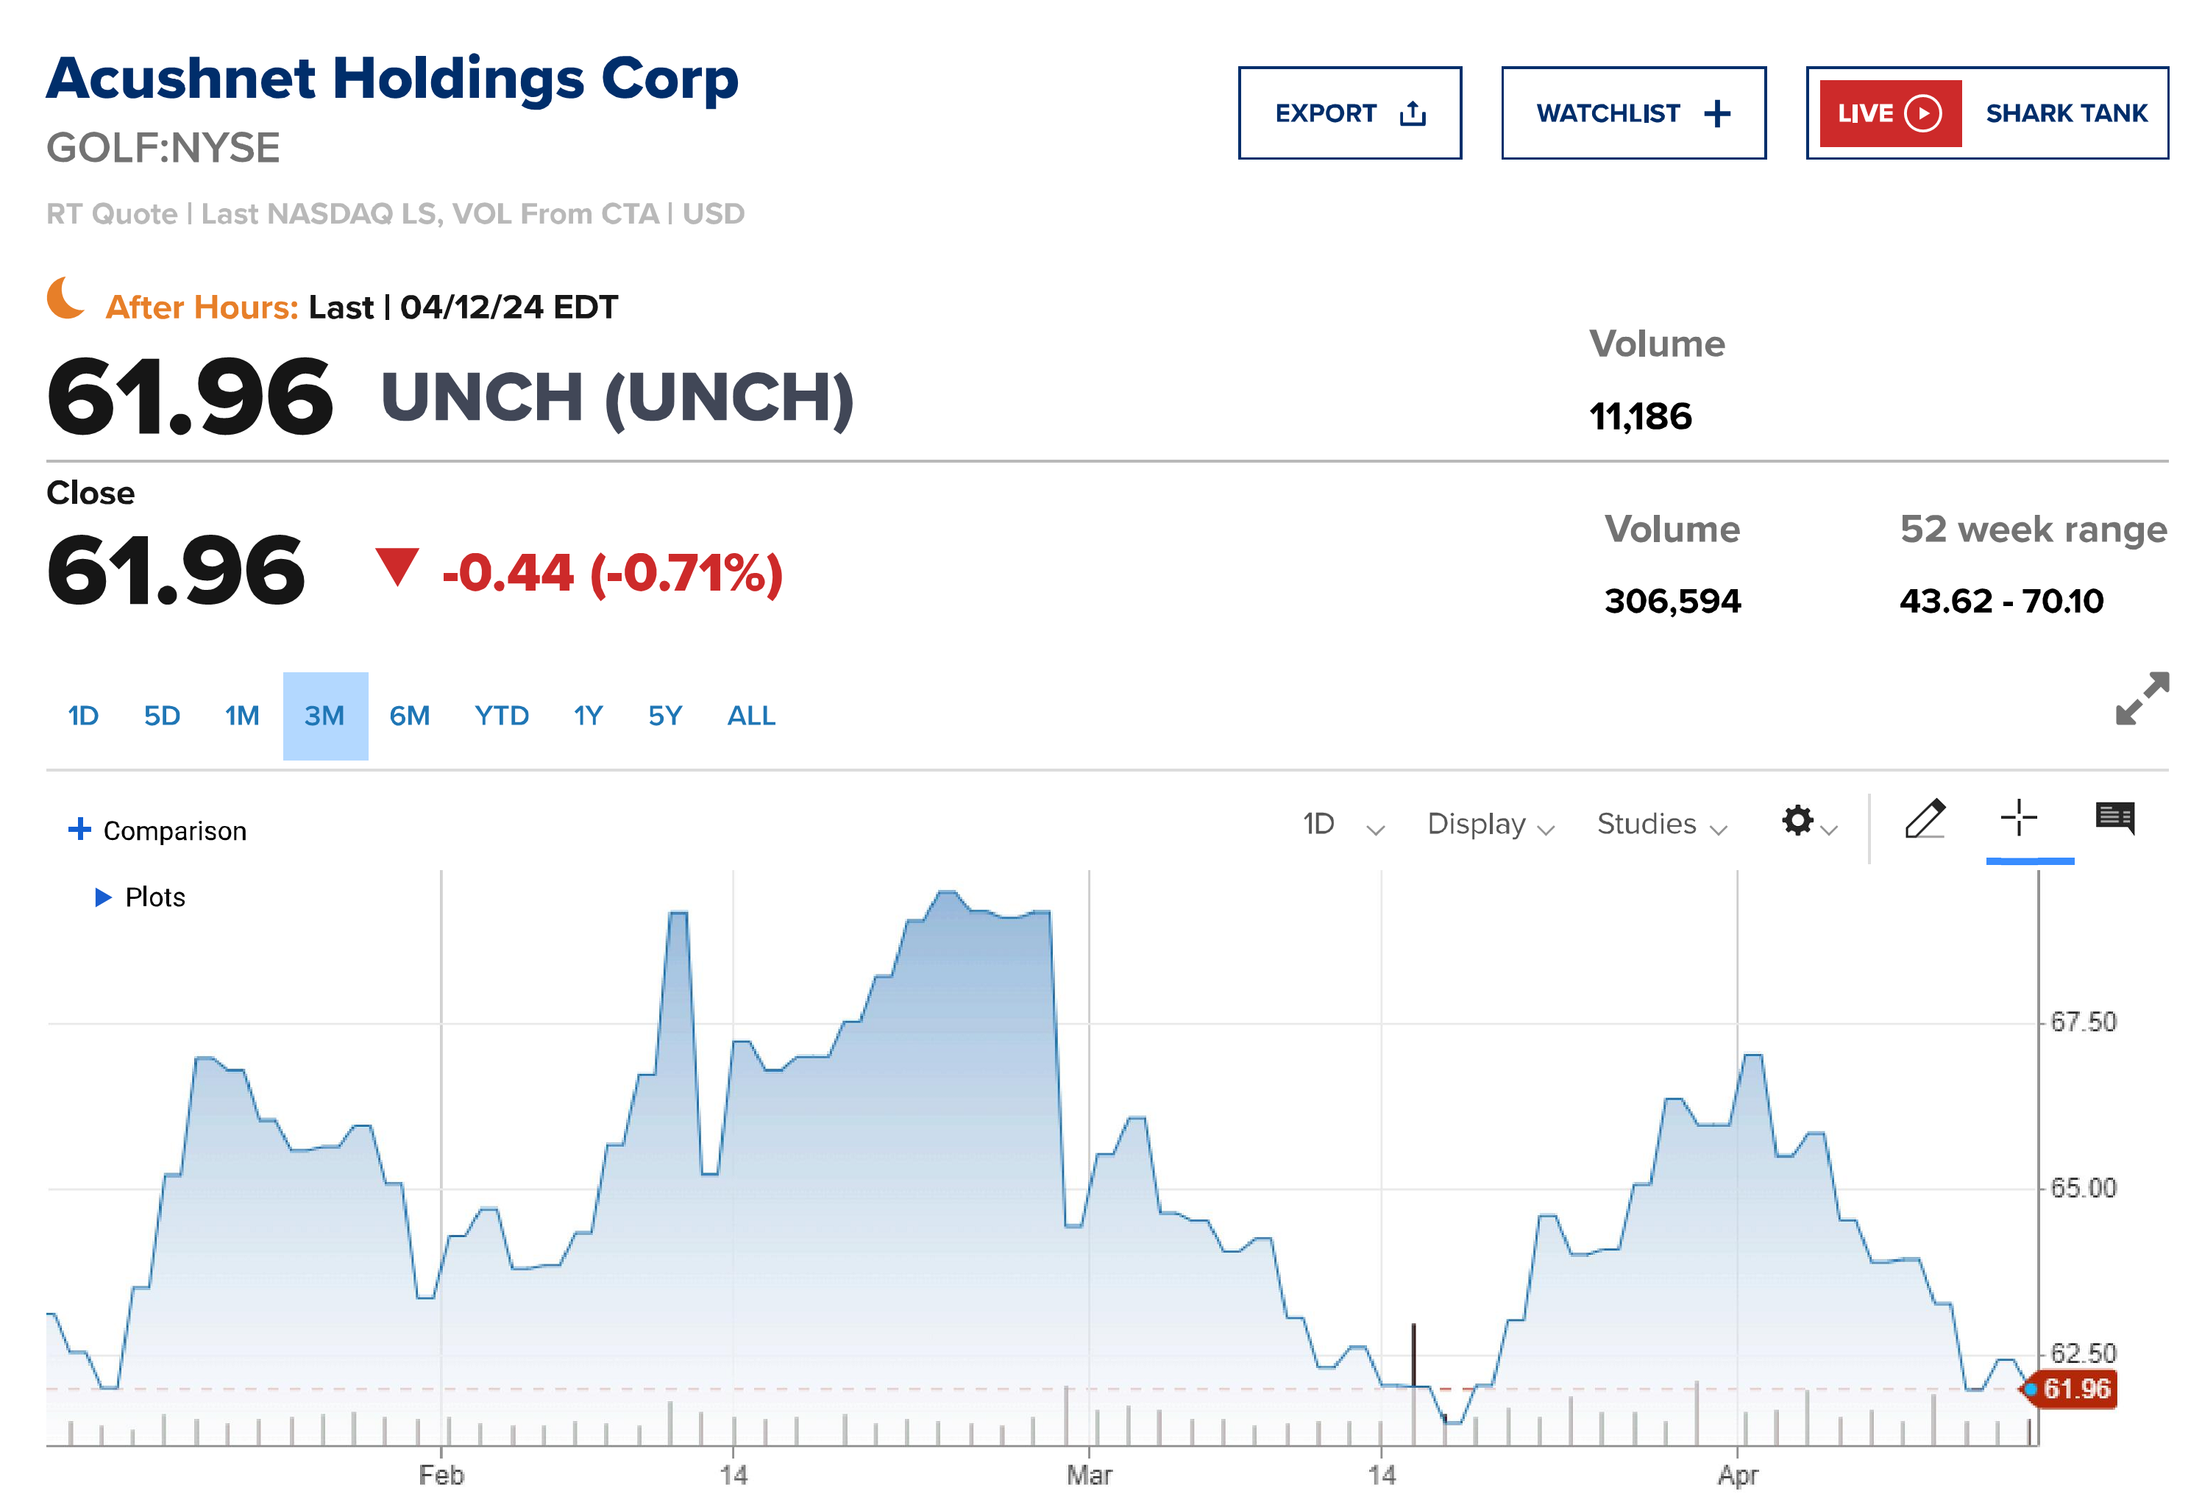The image size is (2202, 1499).
Task: Select the YTD time range
Action: point(501,716)
